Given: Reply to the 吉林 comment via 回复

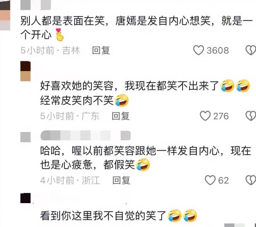Looking at the screenshot, I should (101, 50).
